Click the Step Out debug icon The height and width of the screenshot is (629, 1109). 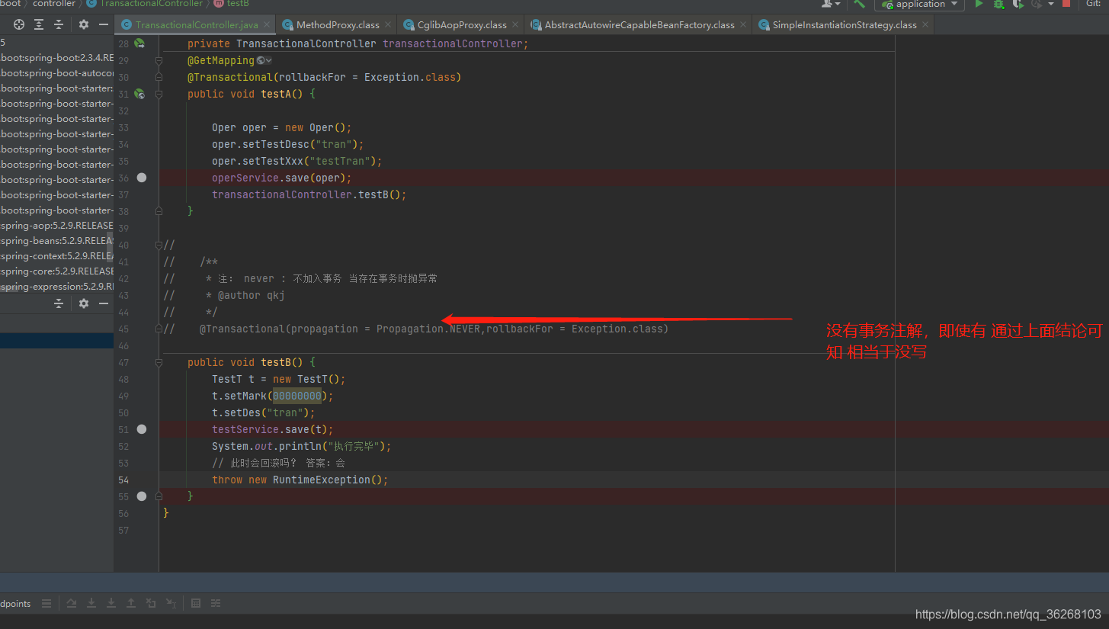131,603
